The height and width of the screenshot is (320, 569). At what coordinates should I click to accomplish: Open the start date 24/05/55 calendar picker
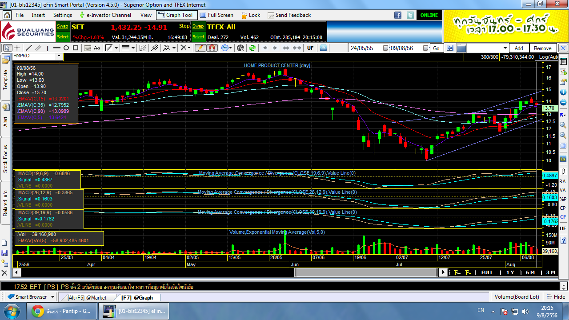(385, 48)
